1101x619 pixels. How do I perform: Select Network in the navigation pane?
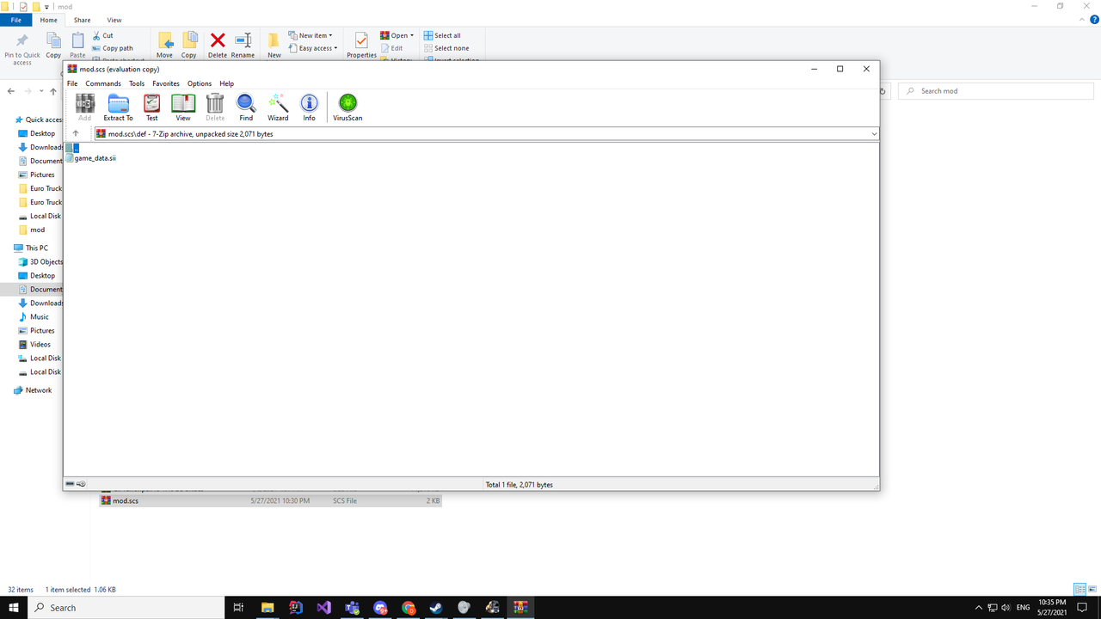(33, 389)
